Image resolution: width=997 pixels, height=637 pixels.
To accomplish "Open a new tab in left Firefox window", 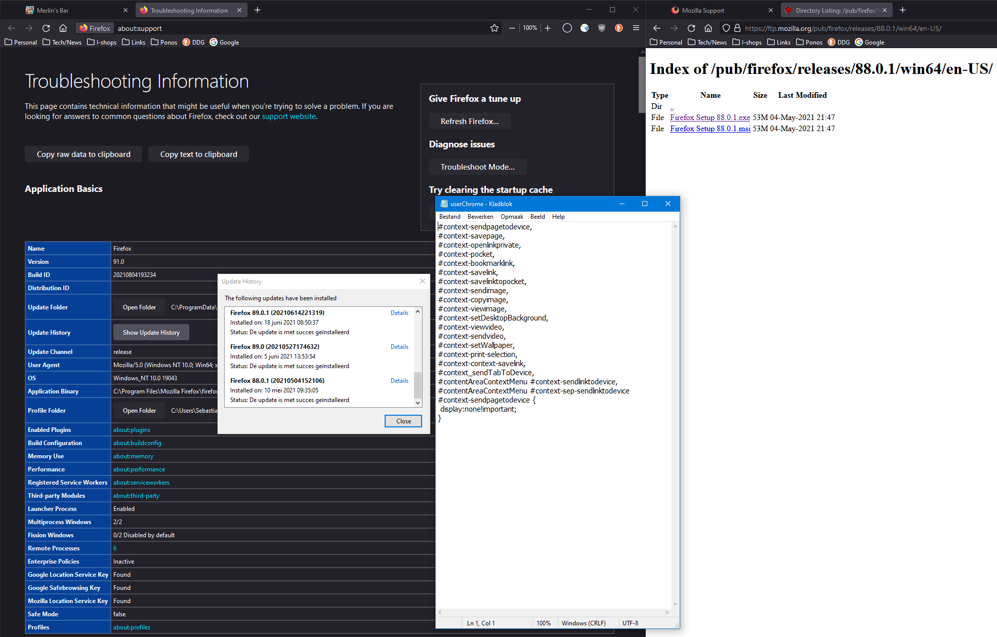I will click(257, 10).
